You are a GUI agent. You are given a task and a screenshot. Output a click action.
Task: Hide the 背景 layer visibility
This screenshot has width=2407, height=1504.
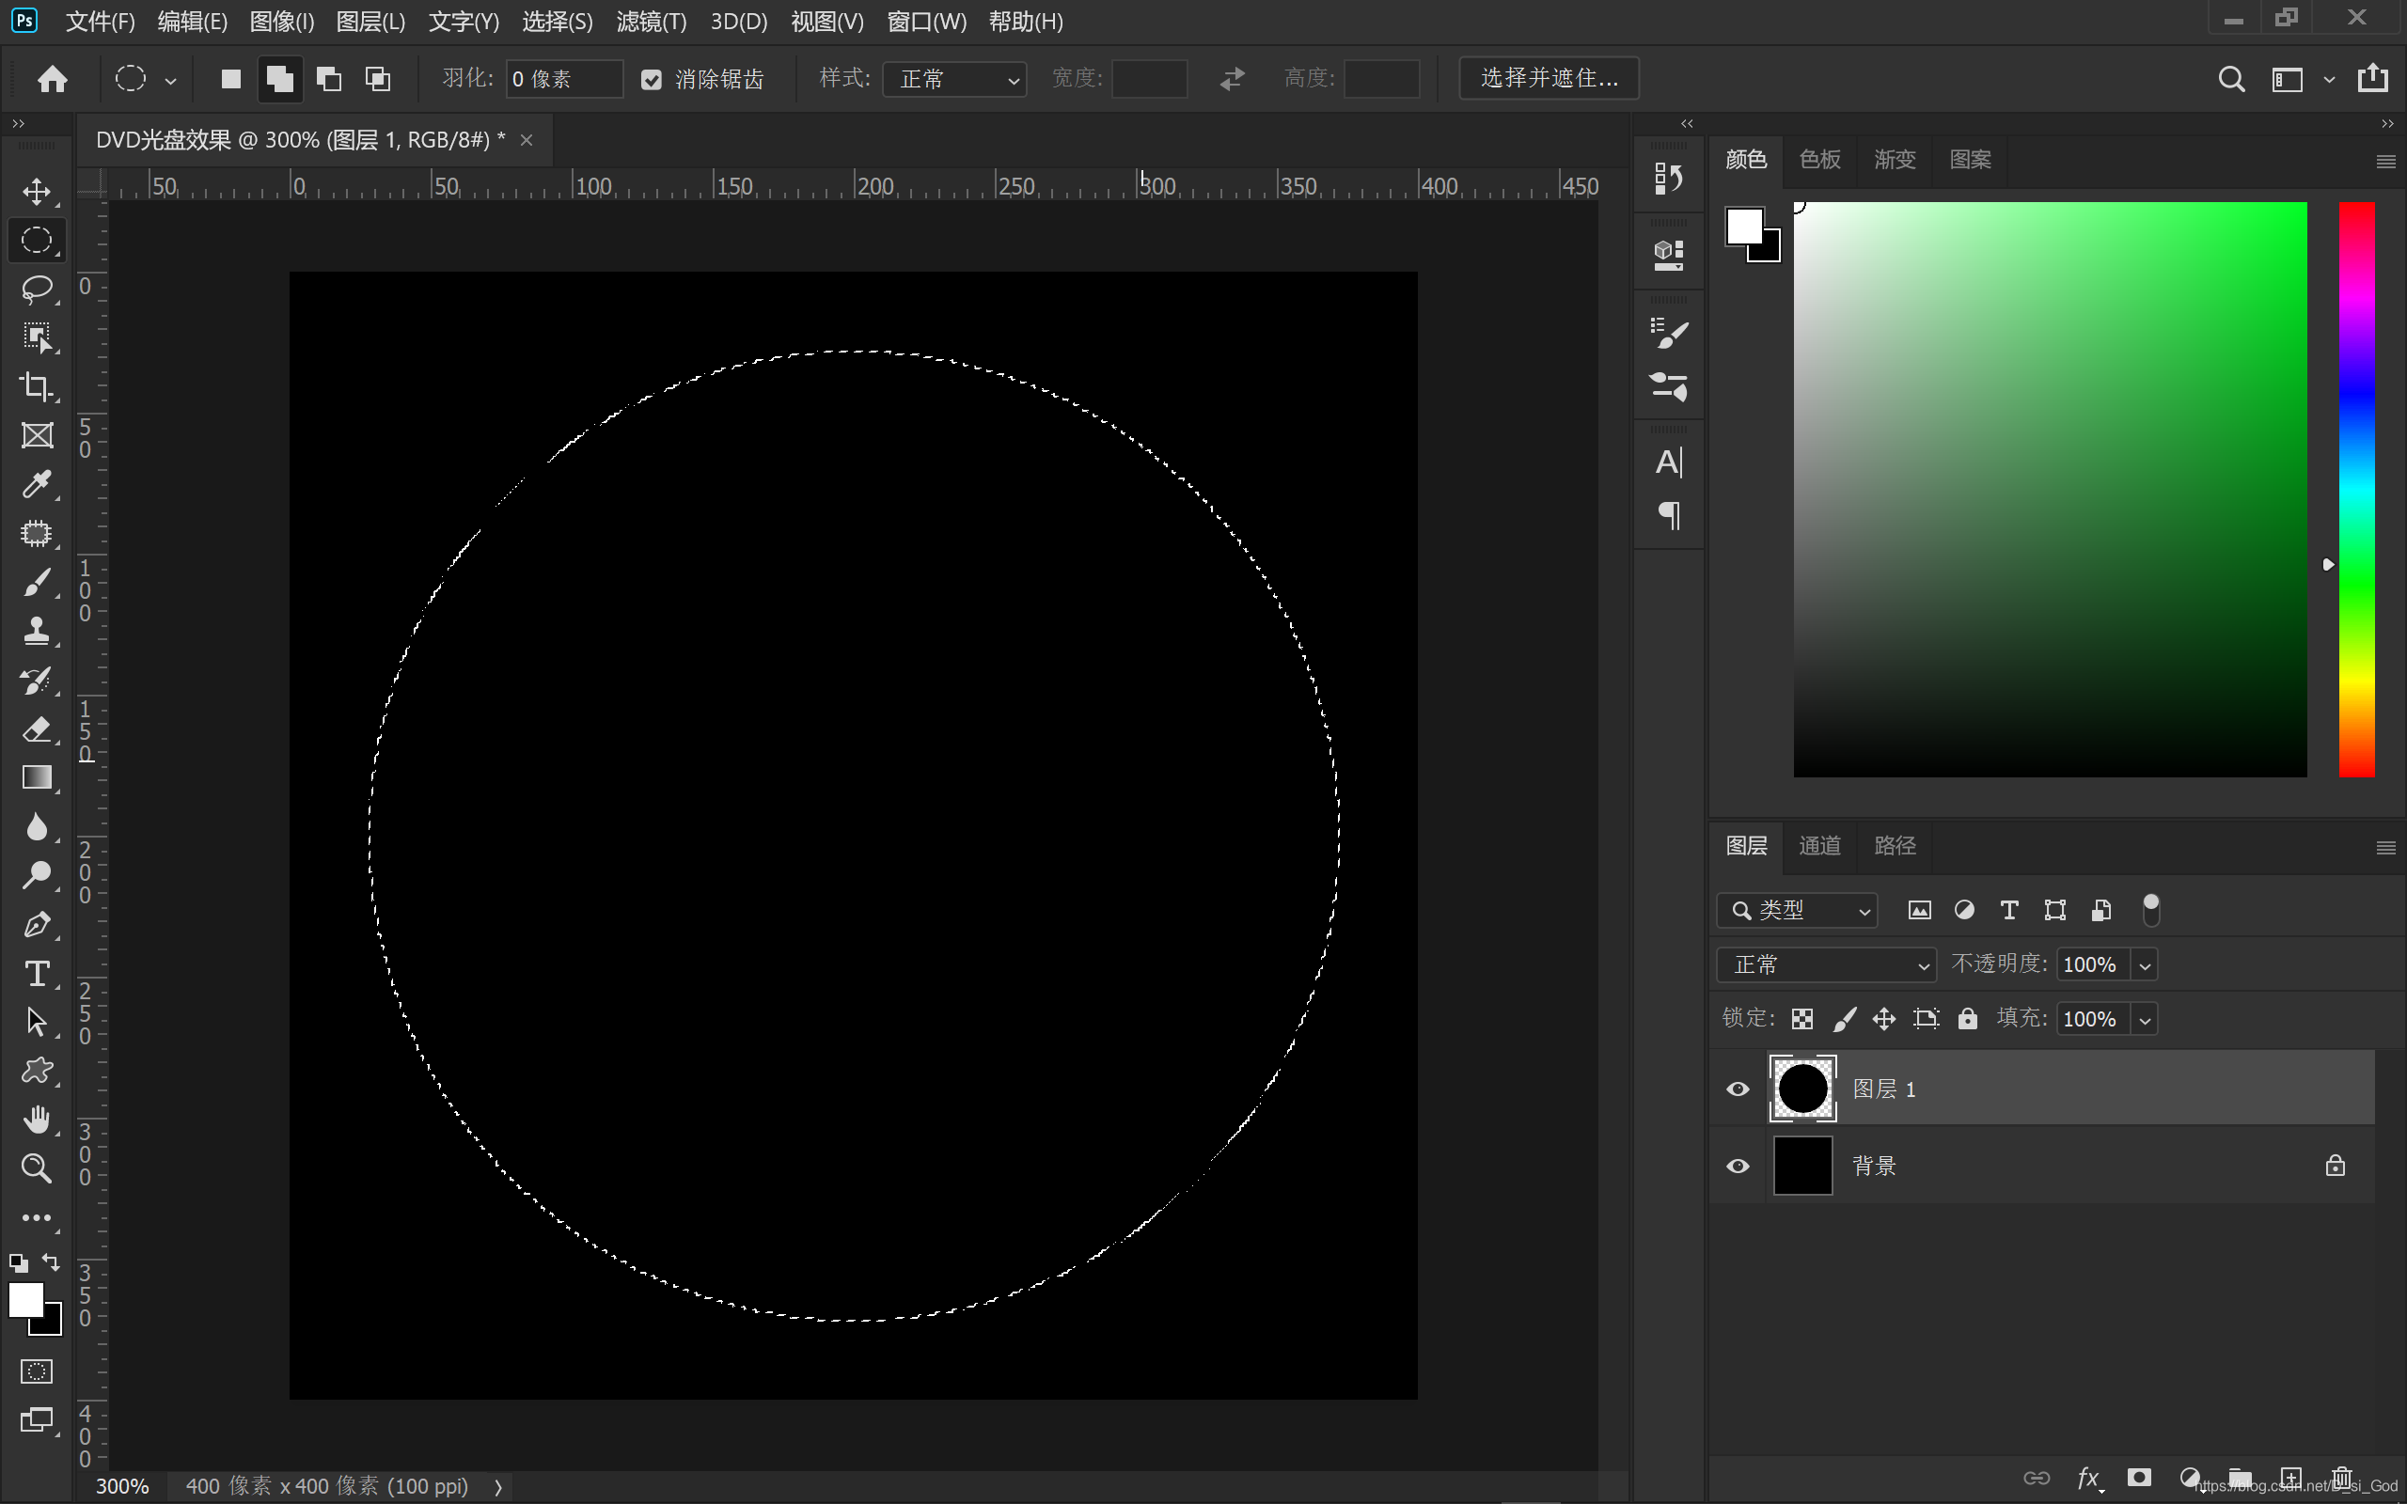tap(1738, 1166)
